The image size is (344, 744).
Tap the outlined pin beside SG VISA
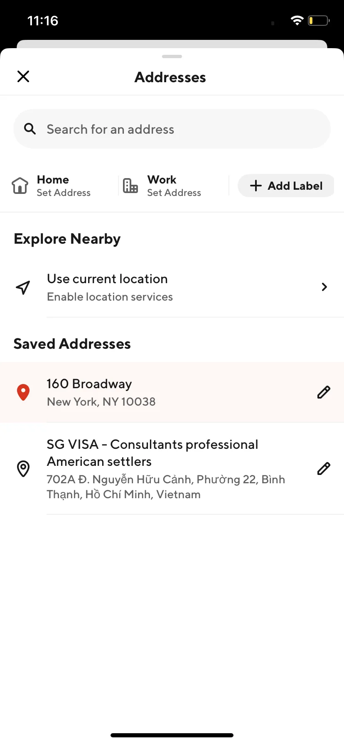click(x=23, y=469)
